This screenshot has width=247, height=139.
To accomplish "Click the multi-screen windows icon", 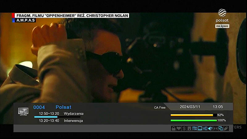I will (x=221, y=128).
